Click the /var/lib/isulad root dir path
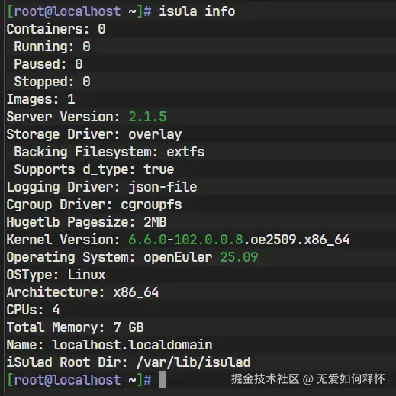 (194, 362)
